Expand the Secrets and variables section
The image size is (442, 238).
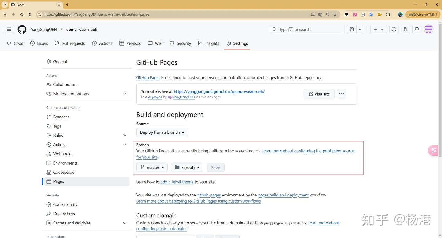pos(125,223)
